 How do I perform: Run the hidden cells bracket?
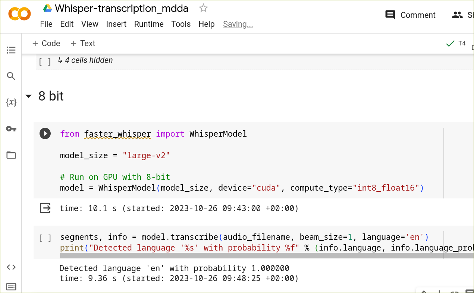tap(45, 62)
